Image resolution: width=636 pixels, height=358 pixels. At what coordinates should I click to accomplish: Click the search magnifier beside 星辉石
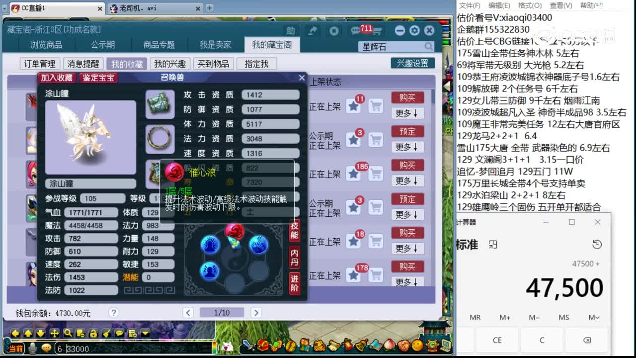(x=429, y=46)
